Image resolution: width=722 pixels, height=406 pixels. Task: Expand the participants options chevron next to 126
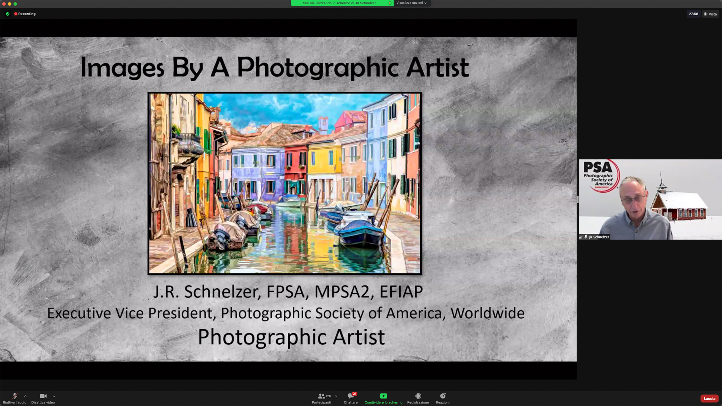point(336,396)
